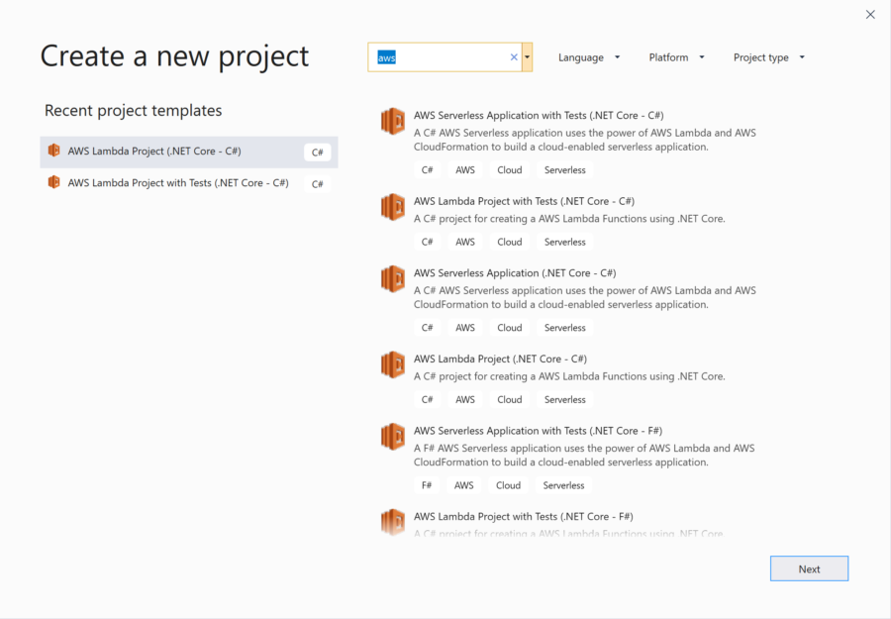Click the icon beside AWS Serverless Application (.NET Core - C#)
The height and width of the screenshot is (619, 891).
point(393,279)
